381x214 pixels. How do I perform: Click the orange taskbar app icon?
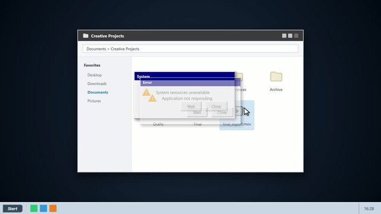pyautogui.click(x=53, y=209)
